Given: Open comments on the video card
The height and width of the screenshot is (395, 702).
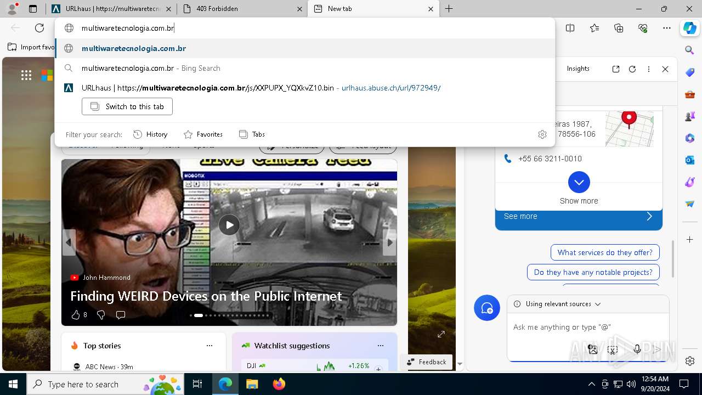Looking at the screenshot, I should tap(121, 315).
